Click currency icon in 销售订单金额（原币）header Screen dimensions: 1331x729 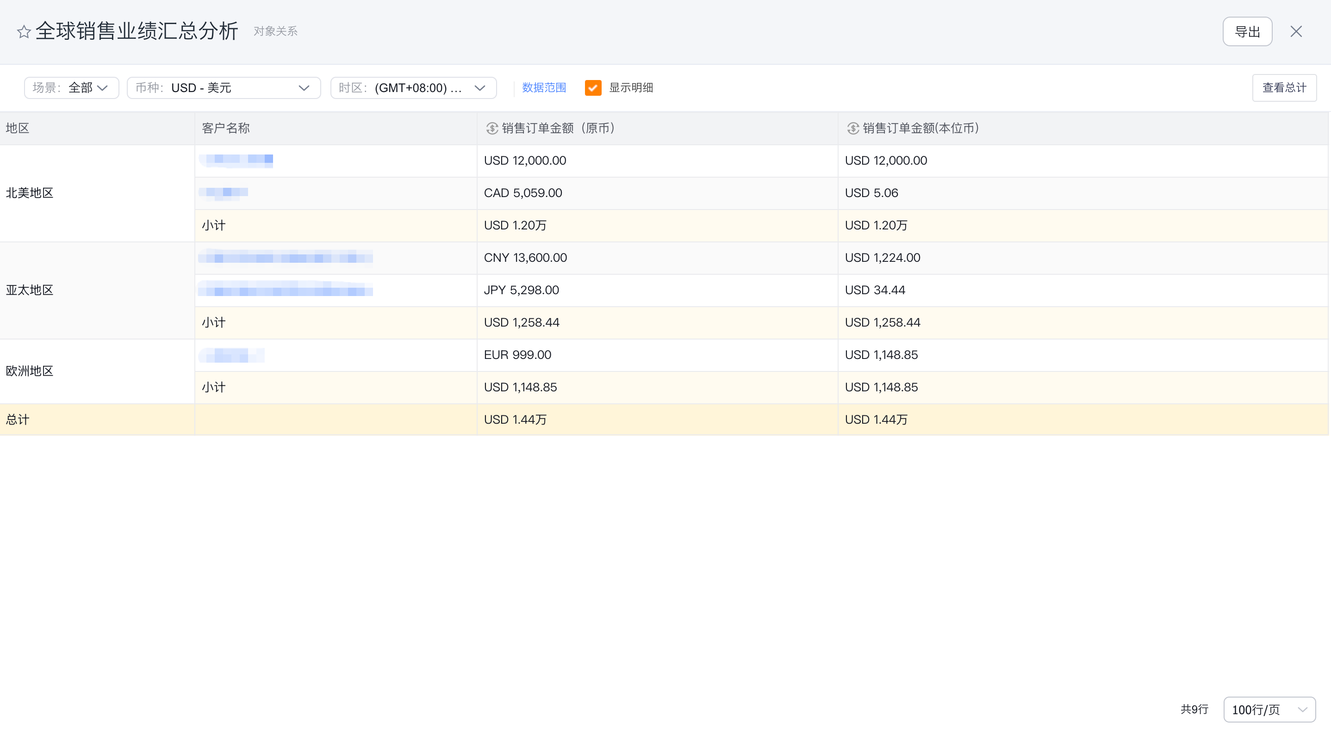point(491,129)
